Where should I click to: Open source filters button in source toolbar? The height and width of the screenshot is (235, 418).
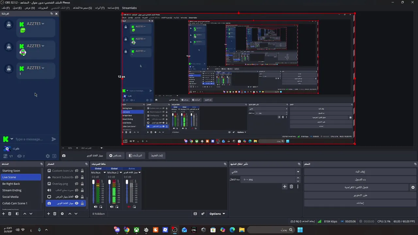tap(136, 156)
